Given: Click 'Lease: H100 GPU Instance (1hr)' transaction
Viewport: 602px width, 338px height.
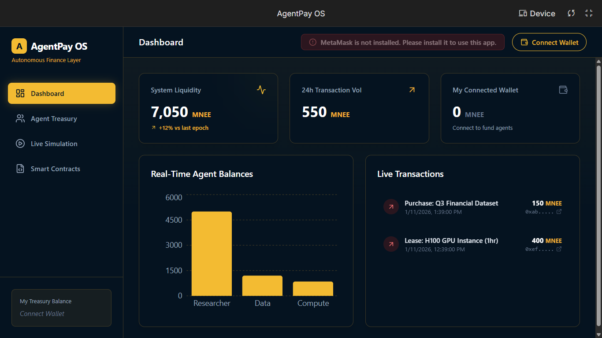Looking at the screenshot, I should point(451,241).
